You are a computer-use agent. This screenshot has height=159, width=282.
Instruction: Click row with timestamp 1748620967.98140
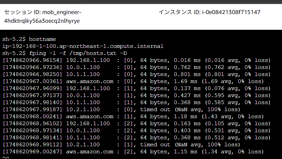click(137, 102)
